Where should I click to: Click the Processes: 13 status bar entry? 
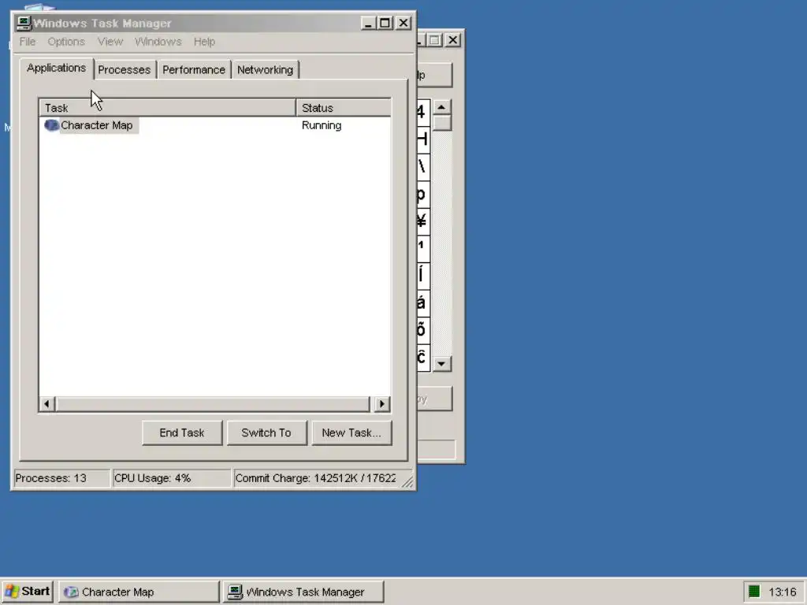[x=61, y=478]
